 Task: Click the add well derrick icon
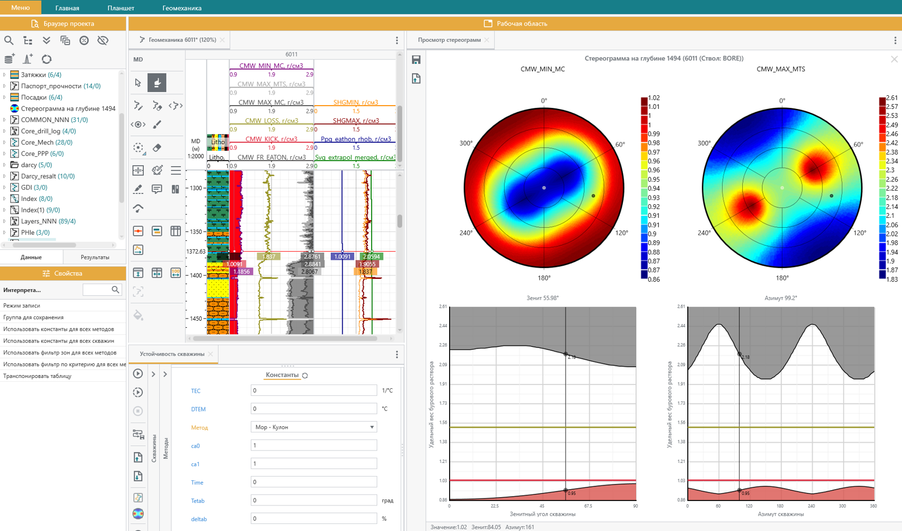pyautogui.click(x=28, y=59)
